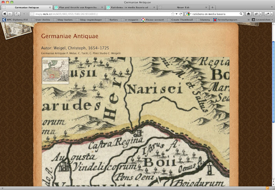Switch to 'Plan und Ansicht von Regensbu...' tab

click(x=79, y=7)
